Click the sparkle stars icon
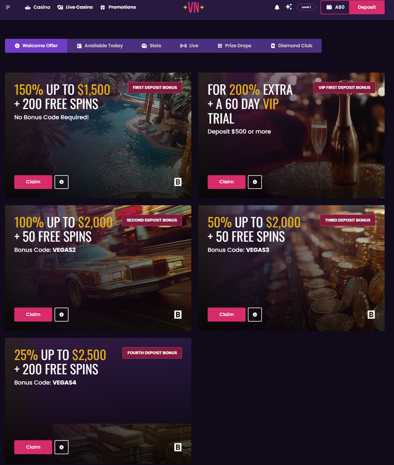 (x=289, y=7)
